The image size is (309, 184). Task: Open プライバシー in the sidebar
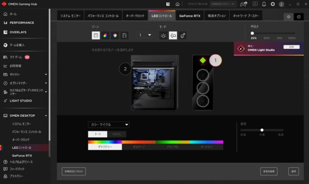pos(16,176)
